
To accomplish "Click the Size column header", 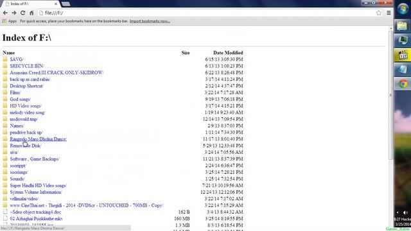I will coord(186,53).
